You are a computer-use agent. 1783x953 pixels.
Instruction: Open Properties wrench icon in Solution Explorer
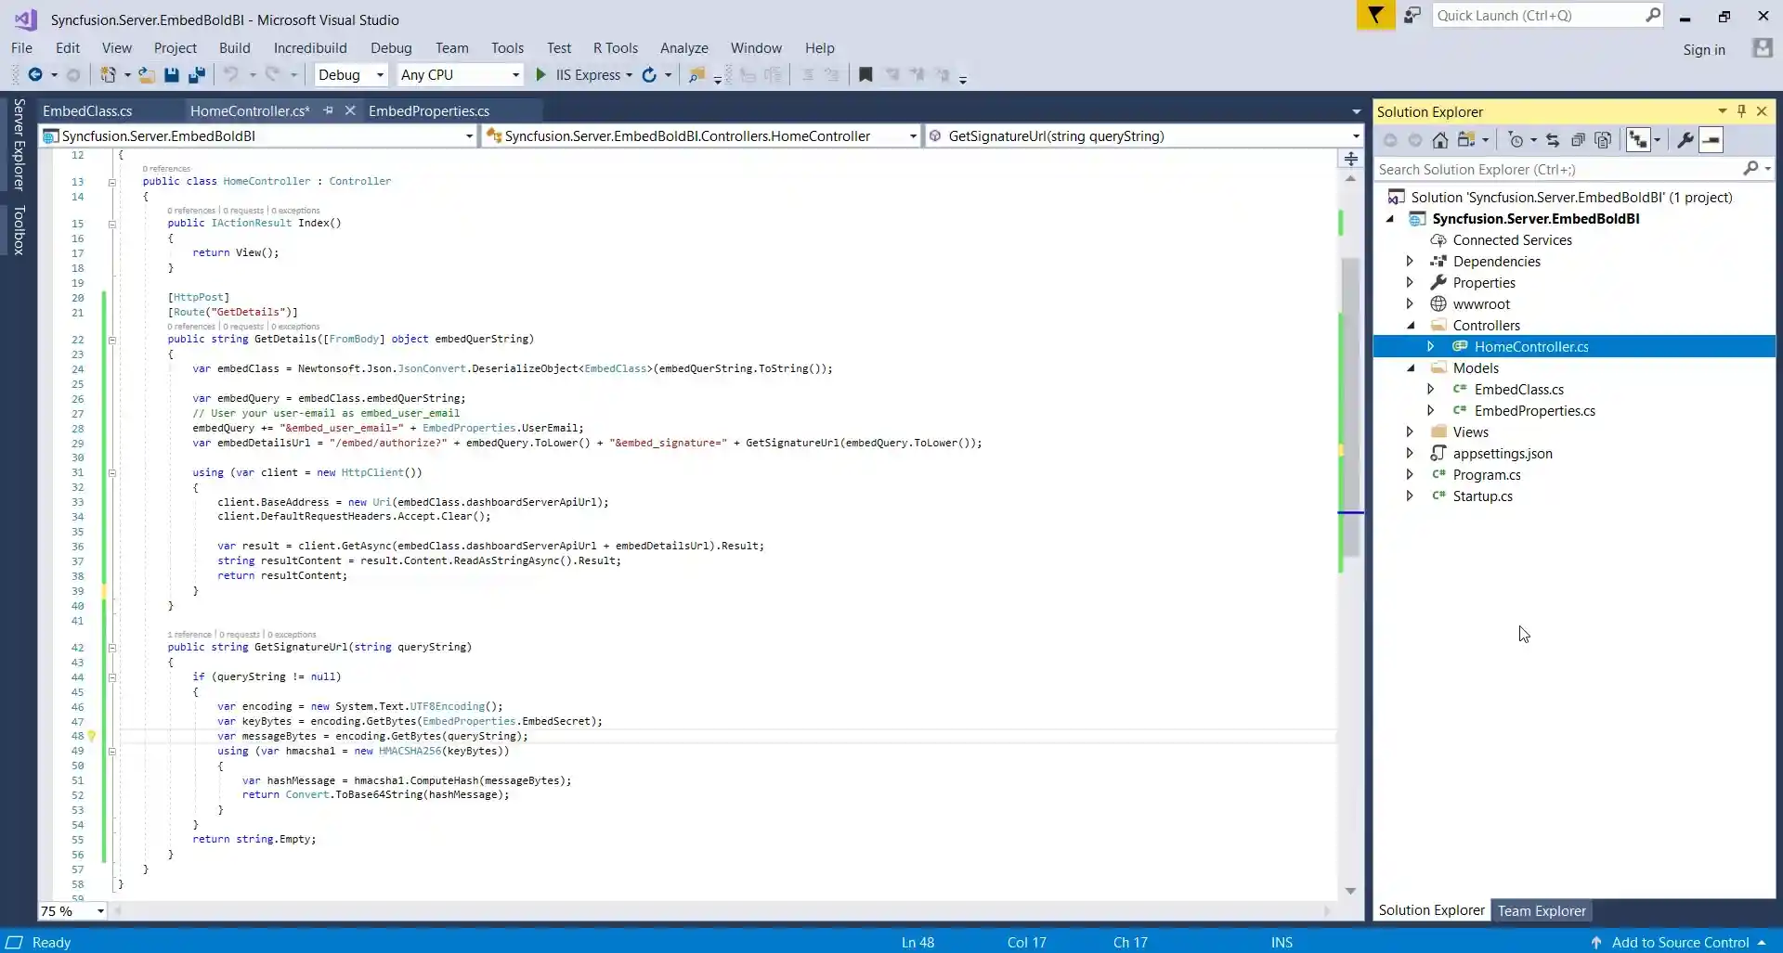pos(1685,140)
